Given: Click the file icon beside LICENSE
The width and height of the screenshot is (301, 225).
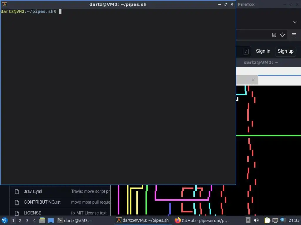Looking at the screenshot, I should [17, 213].
